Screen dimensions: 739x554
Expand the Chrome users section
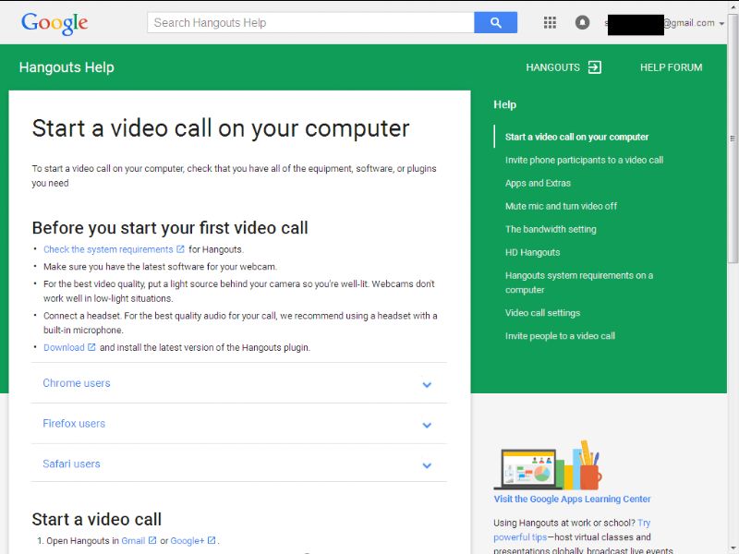tap(239, 383)
